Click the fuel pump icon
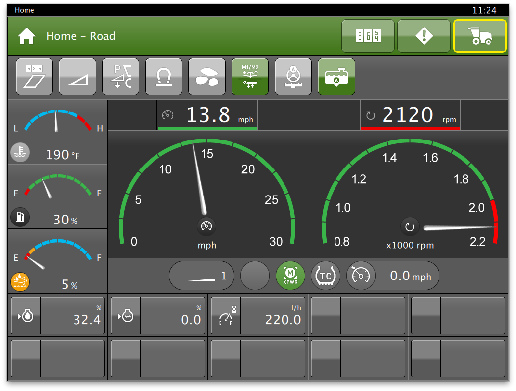This screenshot has width=516, height=391. tap(20, 217)
